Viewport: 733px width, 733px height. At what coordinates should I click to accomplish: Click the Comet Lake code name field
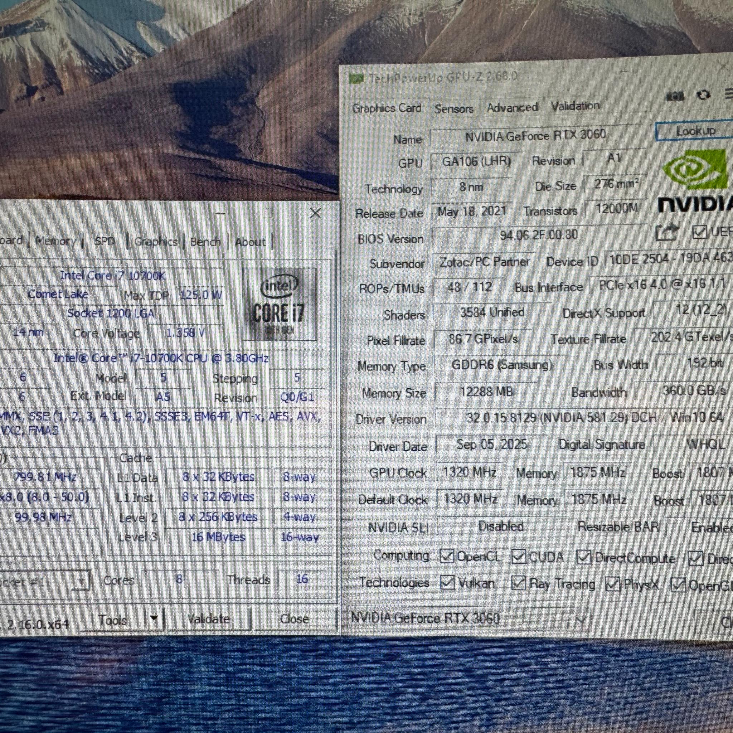click(58, 295)
